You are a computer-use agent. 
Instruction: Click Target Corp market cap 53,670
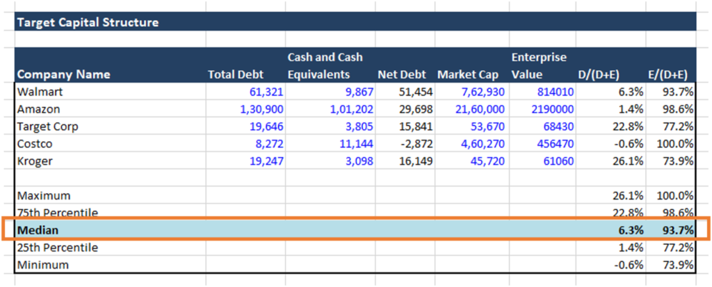(487, 126)
